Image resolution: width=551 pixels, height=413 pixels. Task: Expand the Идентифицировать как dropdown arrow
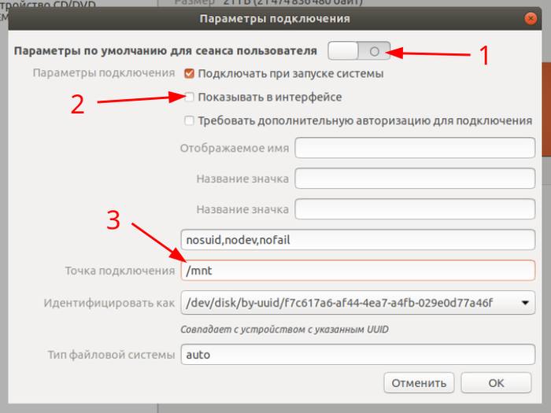[x=525, y=302]
